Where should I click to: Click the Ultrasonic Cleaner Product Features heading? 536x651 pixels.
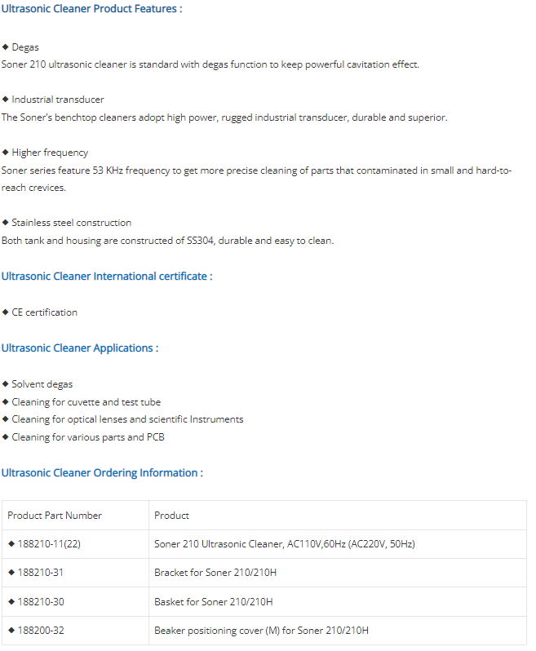pyautogui.click(x=91, y=8)
